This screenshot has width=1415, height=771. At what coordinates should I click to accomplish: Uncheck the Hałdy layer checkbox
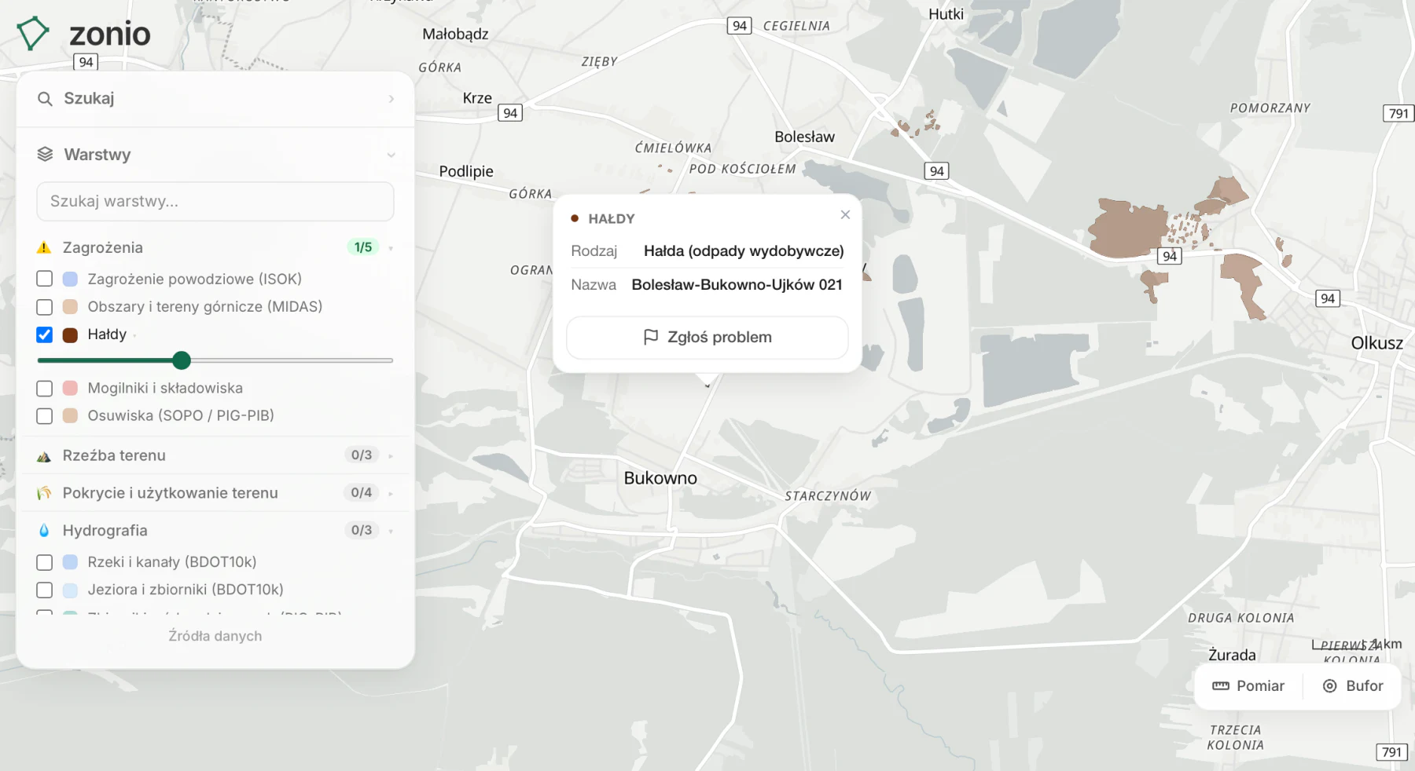pos(45,334)
